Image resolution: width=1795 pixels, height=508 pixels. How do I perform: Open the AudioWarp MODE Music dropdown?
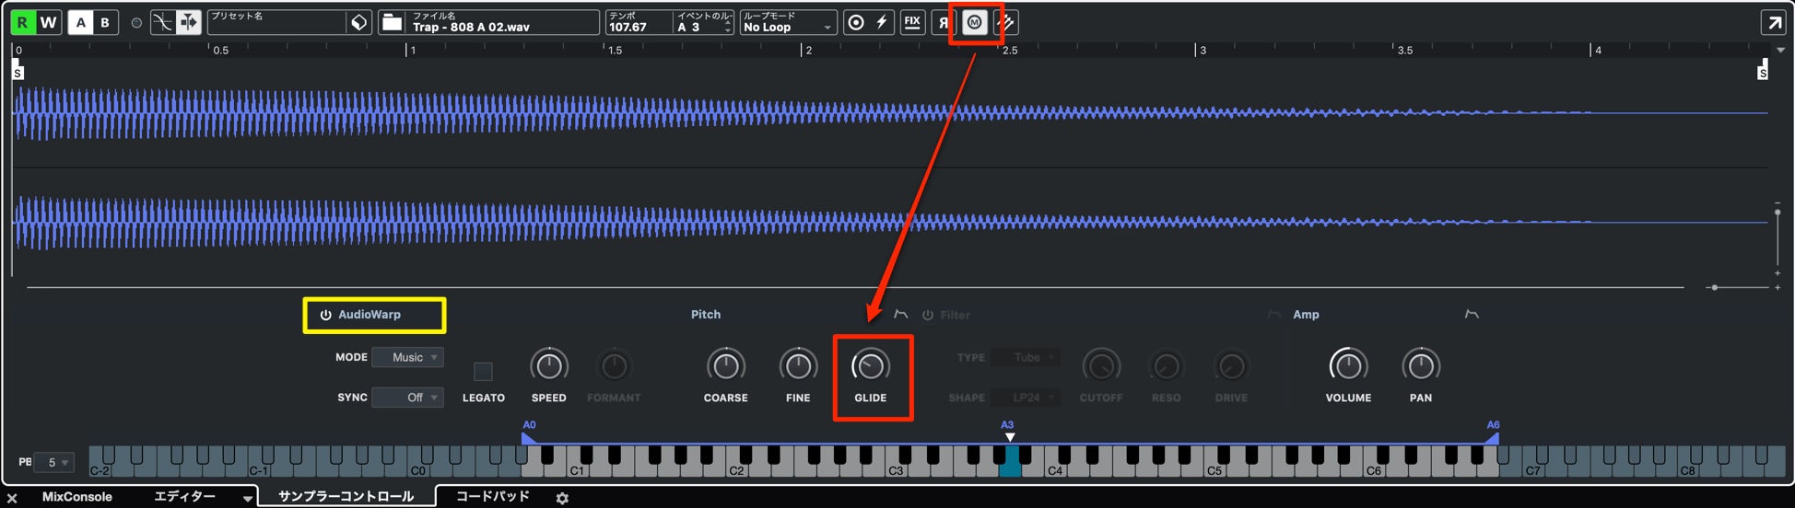click(407, 357)
